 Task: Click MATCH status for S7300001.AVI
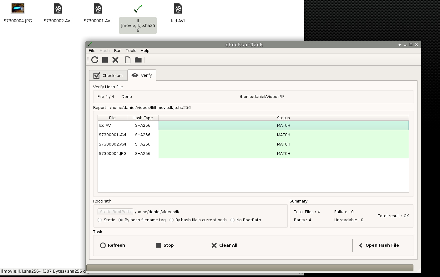click(x=284, y=135)
